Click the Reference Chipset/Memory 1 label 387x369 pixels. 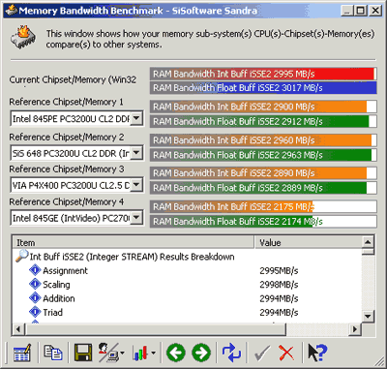66,102
